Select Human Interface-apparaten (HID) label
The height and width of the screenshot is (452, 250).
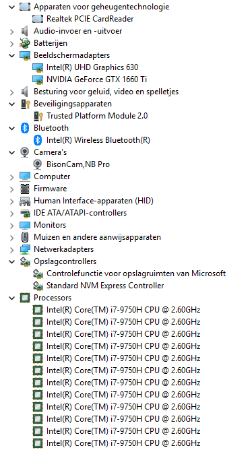(x=94, y=201)
